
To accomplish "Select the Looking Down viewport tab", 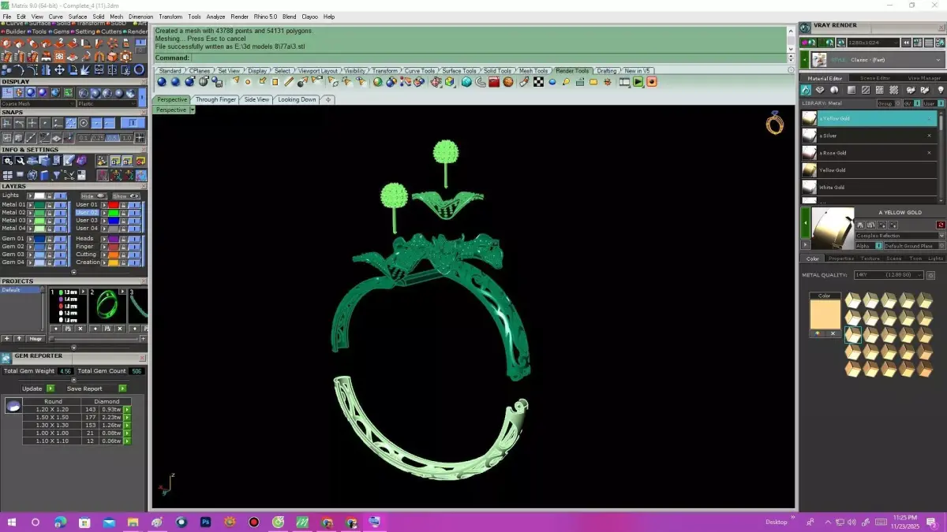I will [x=297, y=99].
